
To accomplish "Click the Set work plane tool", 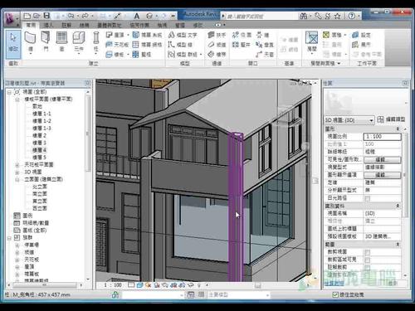I will click(361, 35).
